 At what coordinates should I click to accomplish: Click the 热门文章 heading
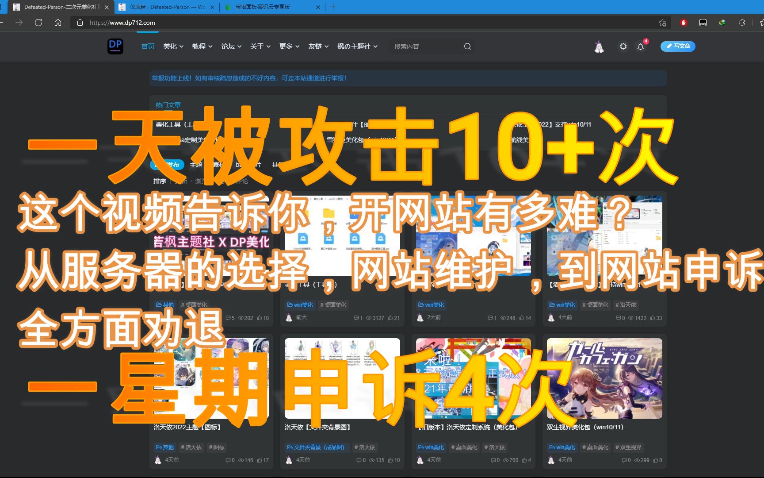click(x=168, y=105)
